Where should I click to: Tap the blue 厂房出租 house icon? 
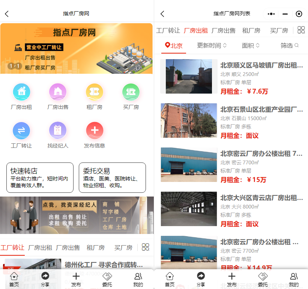point(21,92)
